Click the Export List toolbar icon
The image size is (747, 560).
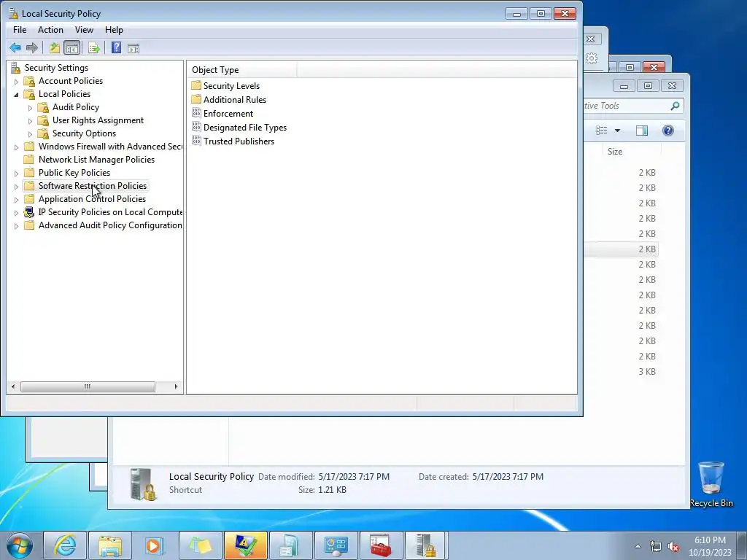click(94, 47)
